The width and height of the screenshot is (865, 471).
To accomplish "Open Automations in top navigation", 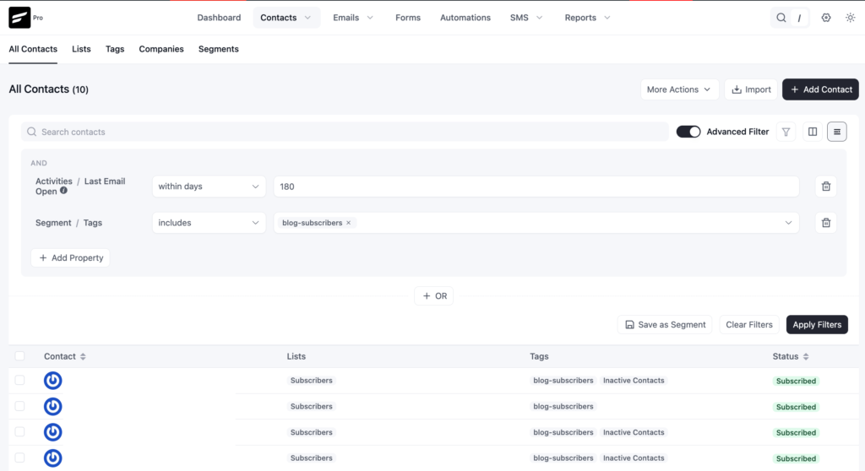I will (465, 18).
